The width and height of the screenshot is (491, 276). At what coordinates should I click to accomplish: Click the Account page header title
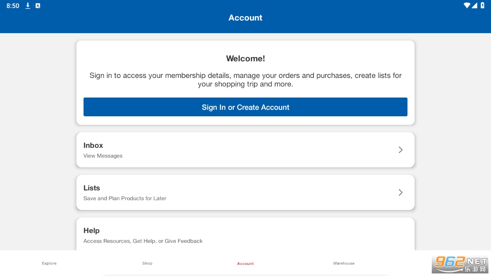[245, 18]
